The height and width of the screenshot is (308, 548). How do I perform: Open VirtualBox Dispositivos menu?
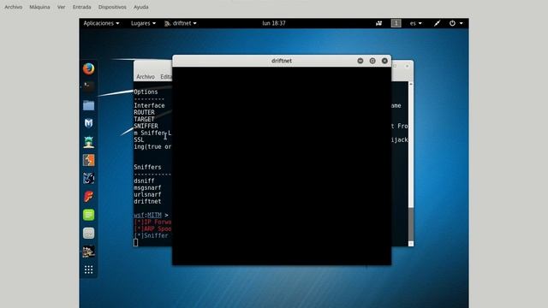point(112,7)
